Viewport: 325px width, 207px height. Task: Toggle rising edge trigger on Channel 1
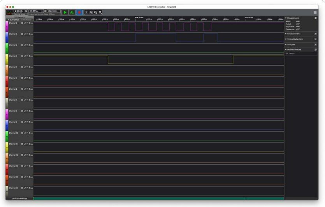pos(25,34)
